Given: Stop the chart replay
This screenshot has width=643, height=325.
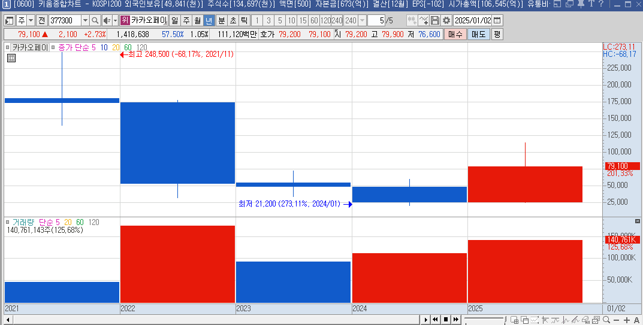Looking at the screenshot, I should tap(446, 320).
